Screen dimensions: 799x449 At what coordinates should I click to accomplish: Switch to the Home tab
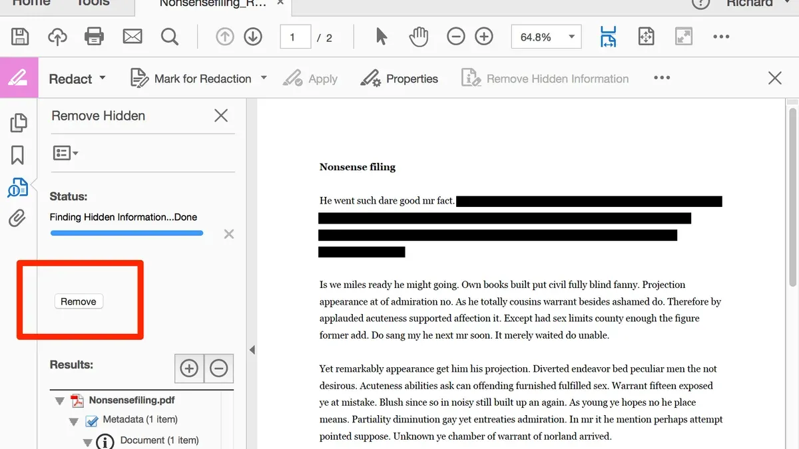[x=31, y=3]
